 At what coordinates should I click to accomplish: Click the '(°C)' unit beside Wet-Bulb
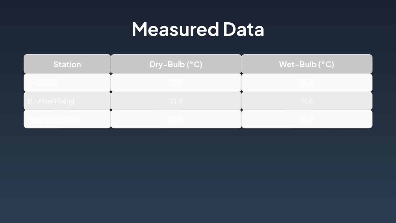click(x=325, y=64)
